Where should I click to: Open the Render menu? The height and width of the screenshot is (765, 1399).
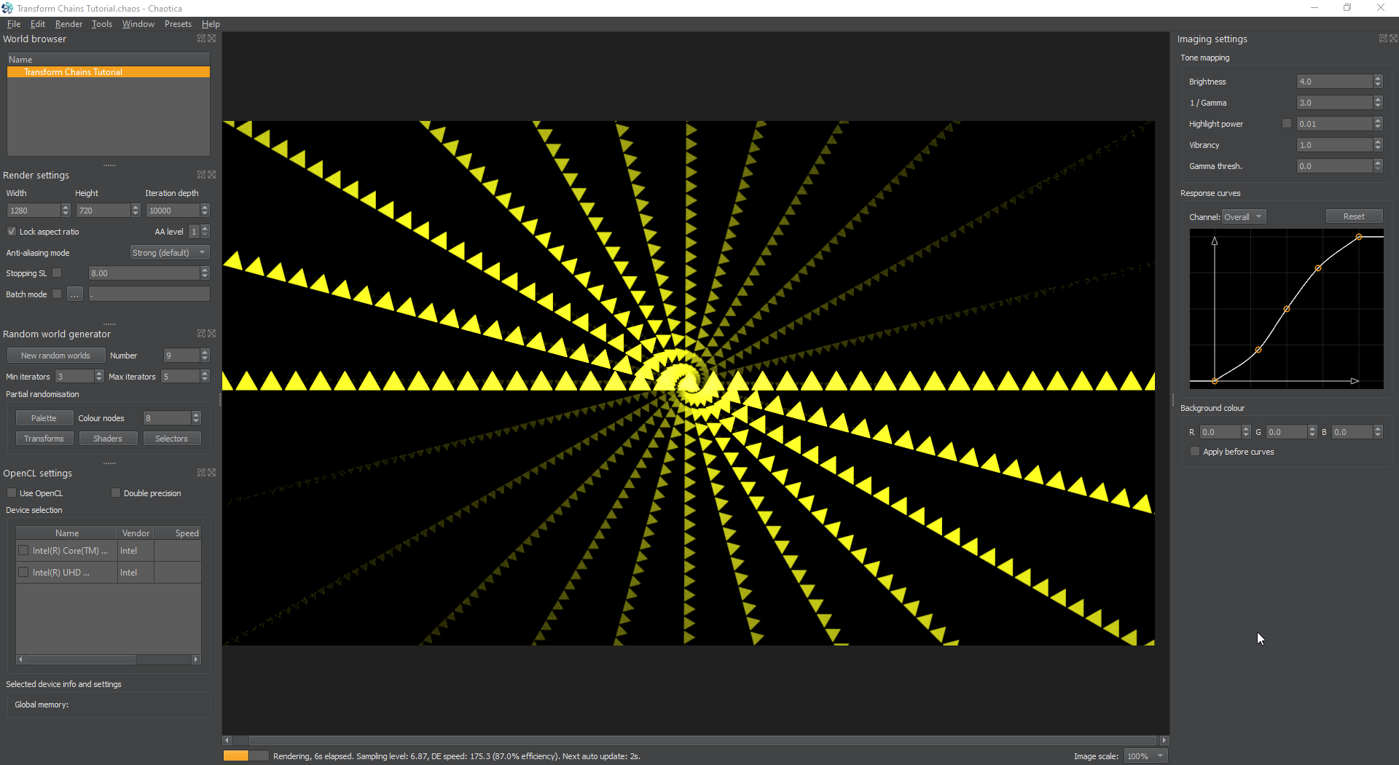pyautogui.click(x=68, y=24)
